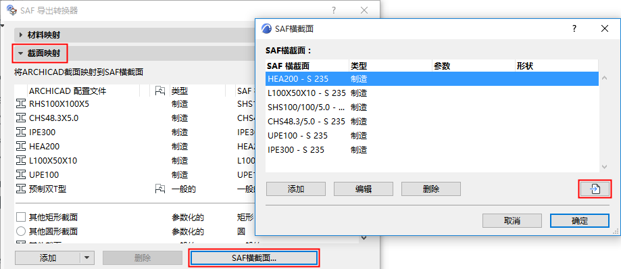This screenshot has height=269, width=621.
Task: Click the 形状 column header
Action: [x=556, y=66]
